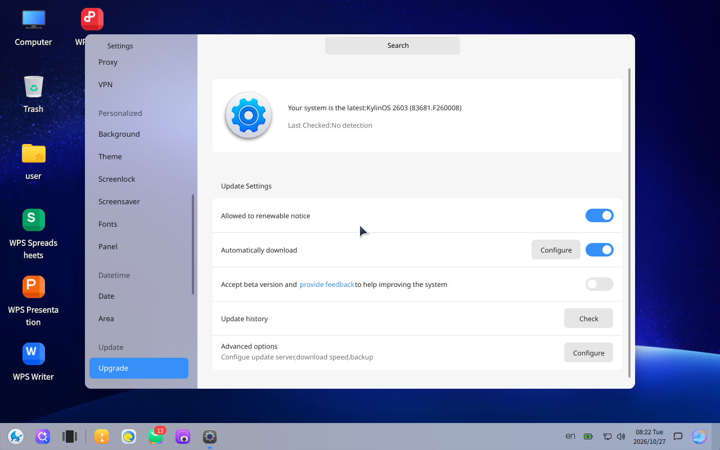Click the blue gear update icon
Screen dimensions: 720x450
(249, 115)
